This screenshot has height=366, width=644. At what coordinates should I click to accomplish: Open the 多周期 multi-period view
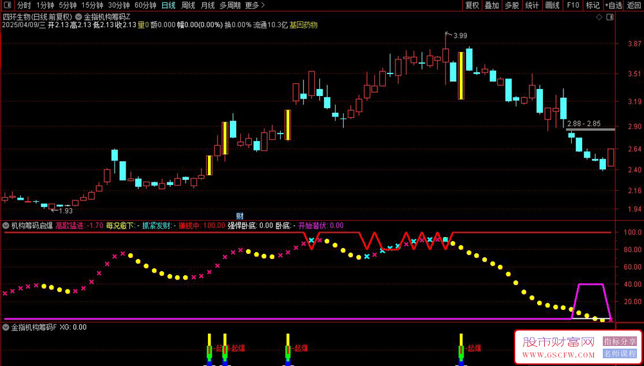tap(229, 5)
